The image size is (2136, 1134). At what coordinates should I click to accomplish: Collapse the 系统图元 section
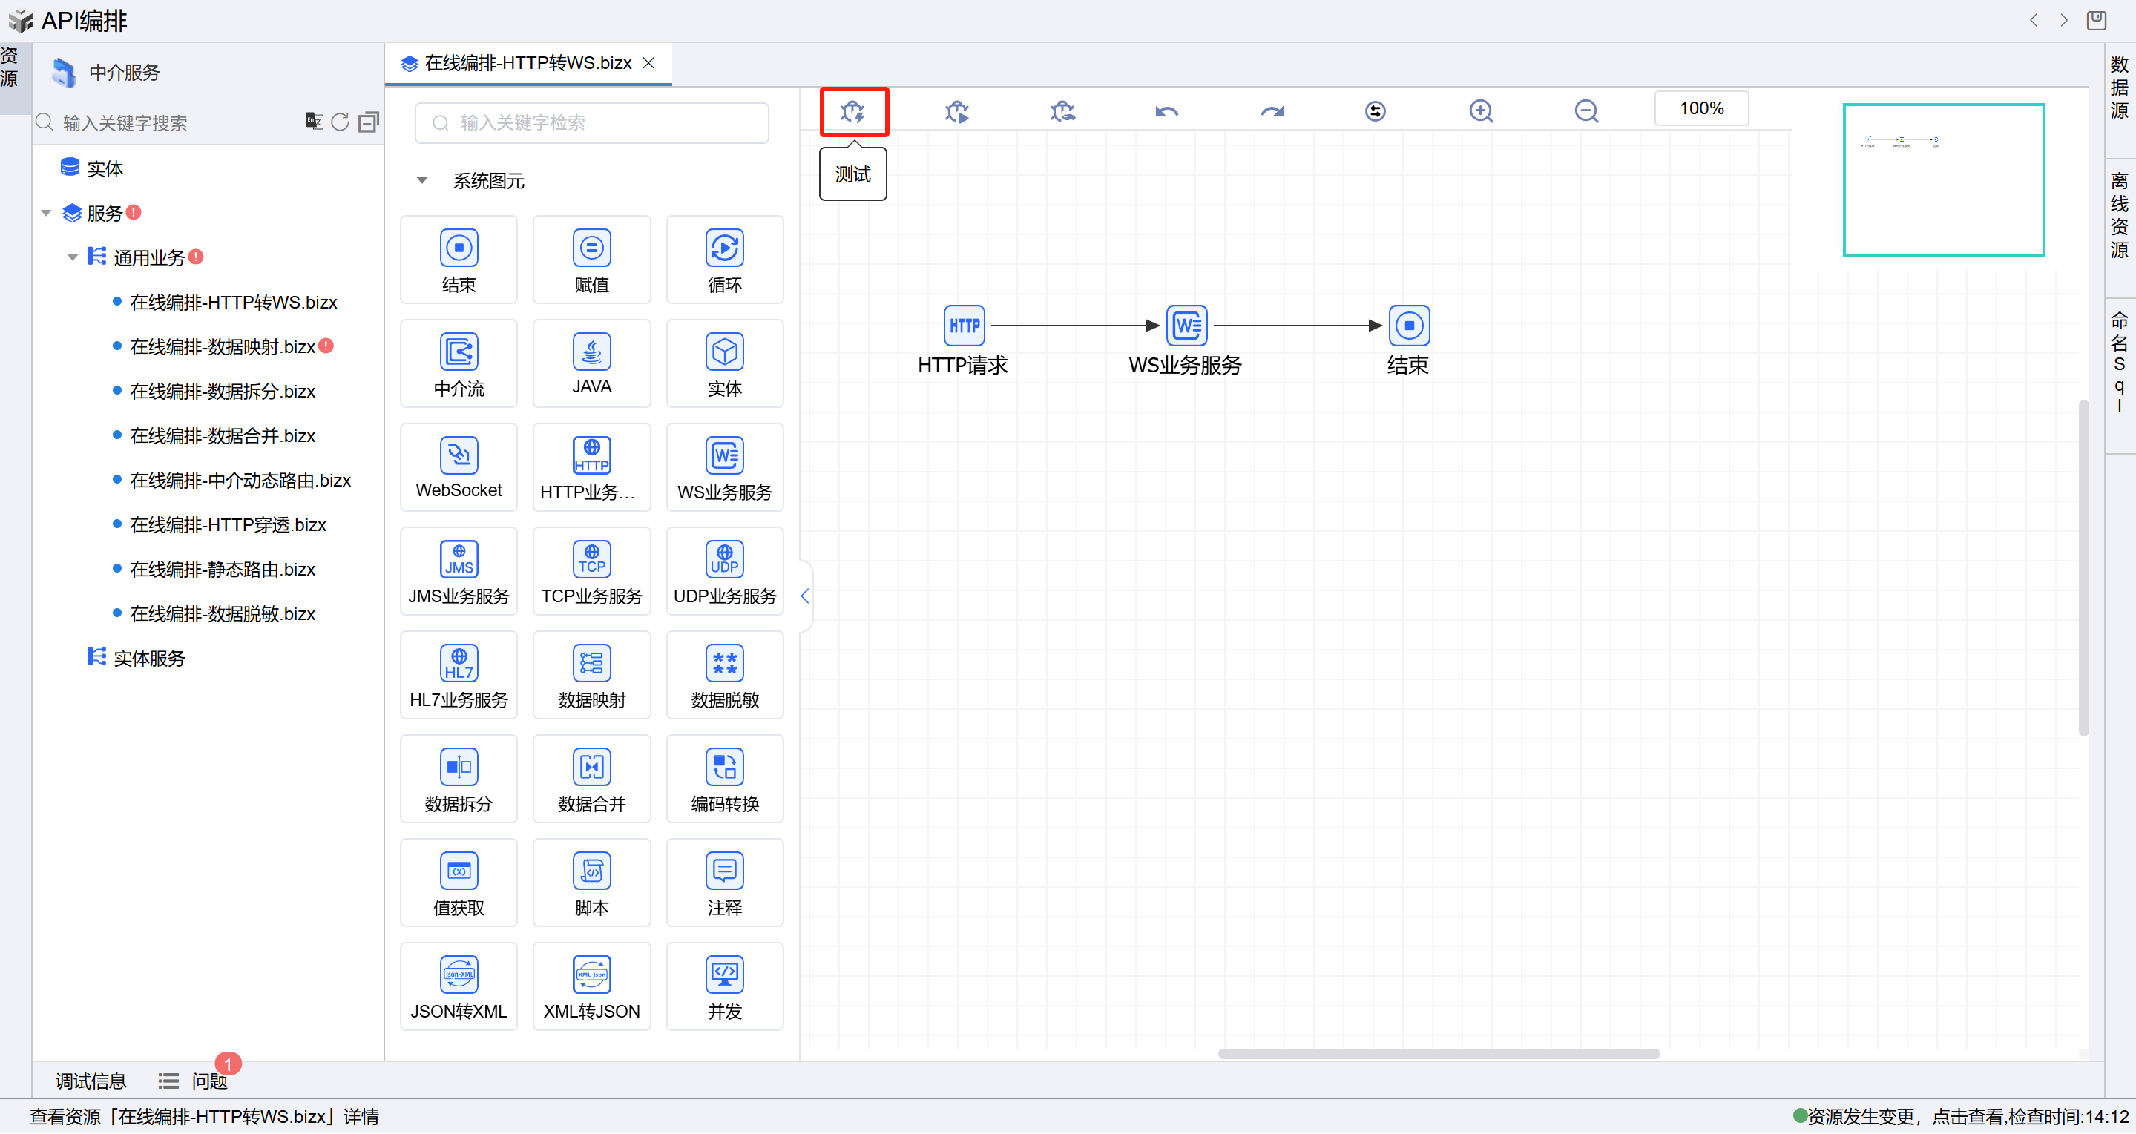click(422, 181)
